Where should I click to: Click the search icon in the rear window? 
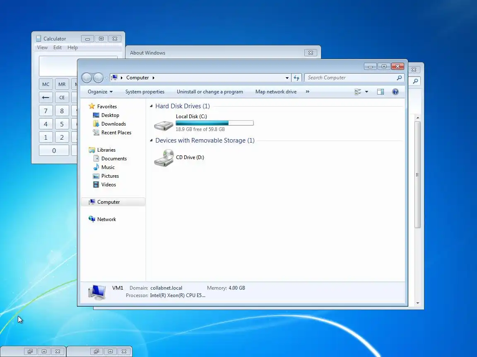coord(415,81)
